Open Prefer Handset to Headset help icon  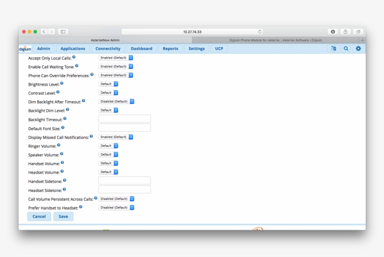[x=81, y=207]
